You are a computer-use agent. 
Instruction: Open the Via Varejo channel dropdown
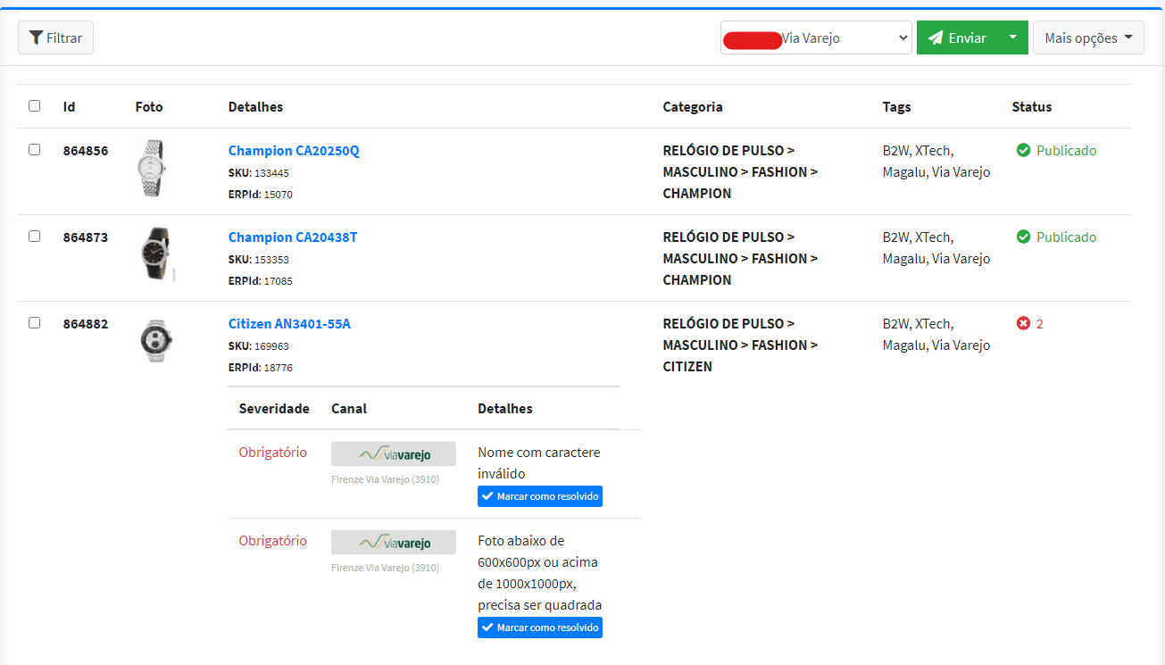pos(816,37)
